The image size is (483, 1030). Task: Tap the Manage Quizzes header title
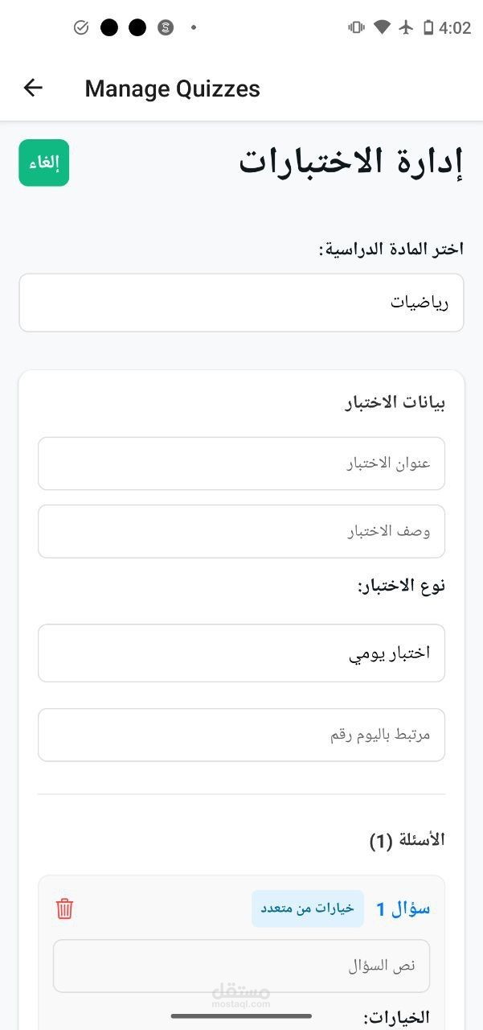pyautogui.click(x=172, y=89)
